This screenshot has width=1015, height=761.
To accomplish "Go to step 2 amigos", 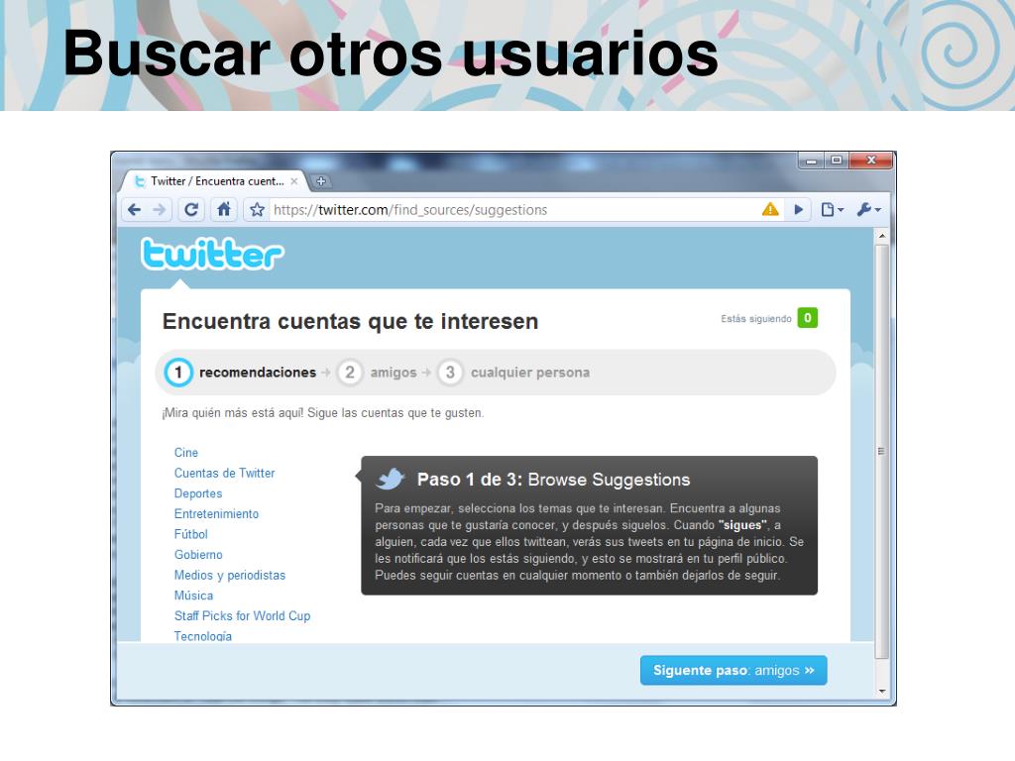I will (x=377, y=373).
